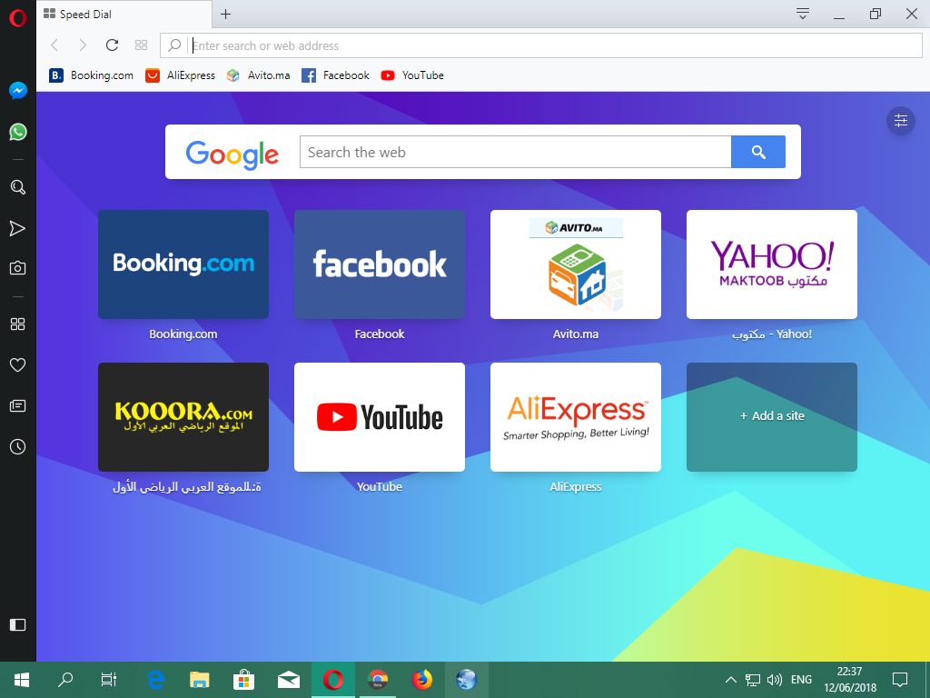The height and width of the screenshot is (698, 930).
Task: Open AliExpress from the bookmarks bar
Action: tap(181, 75)
